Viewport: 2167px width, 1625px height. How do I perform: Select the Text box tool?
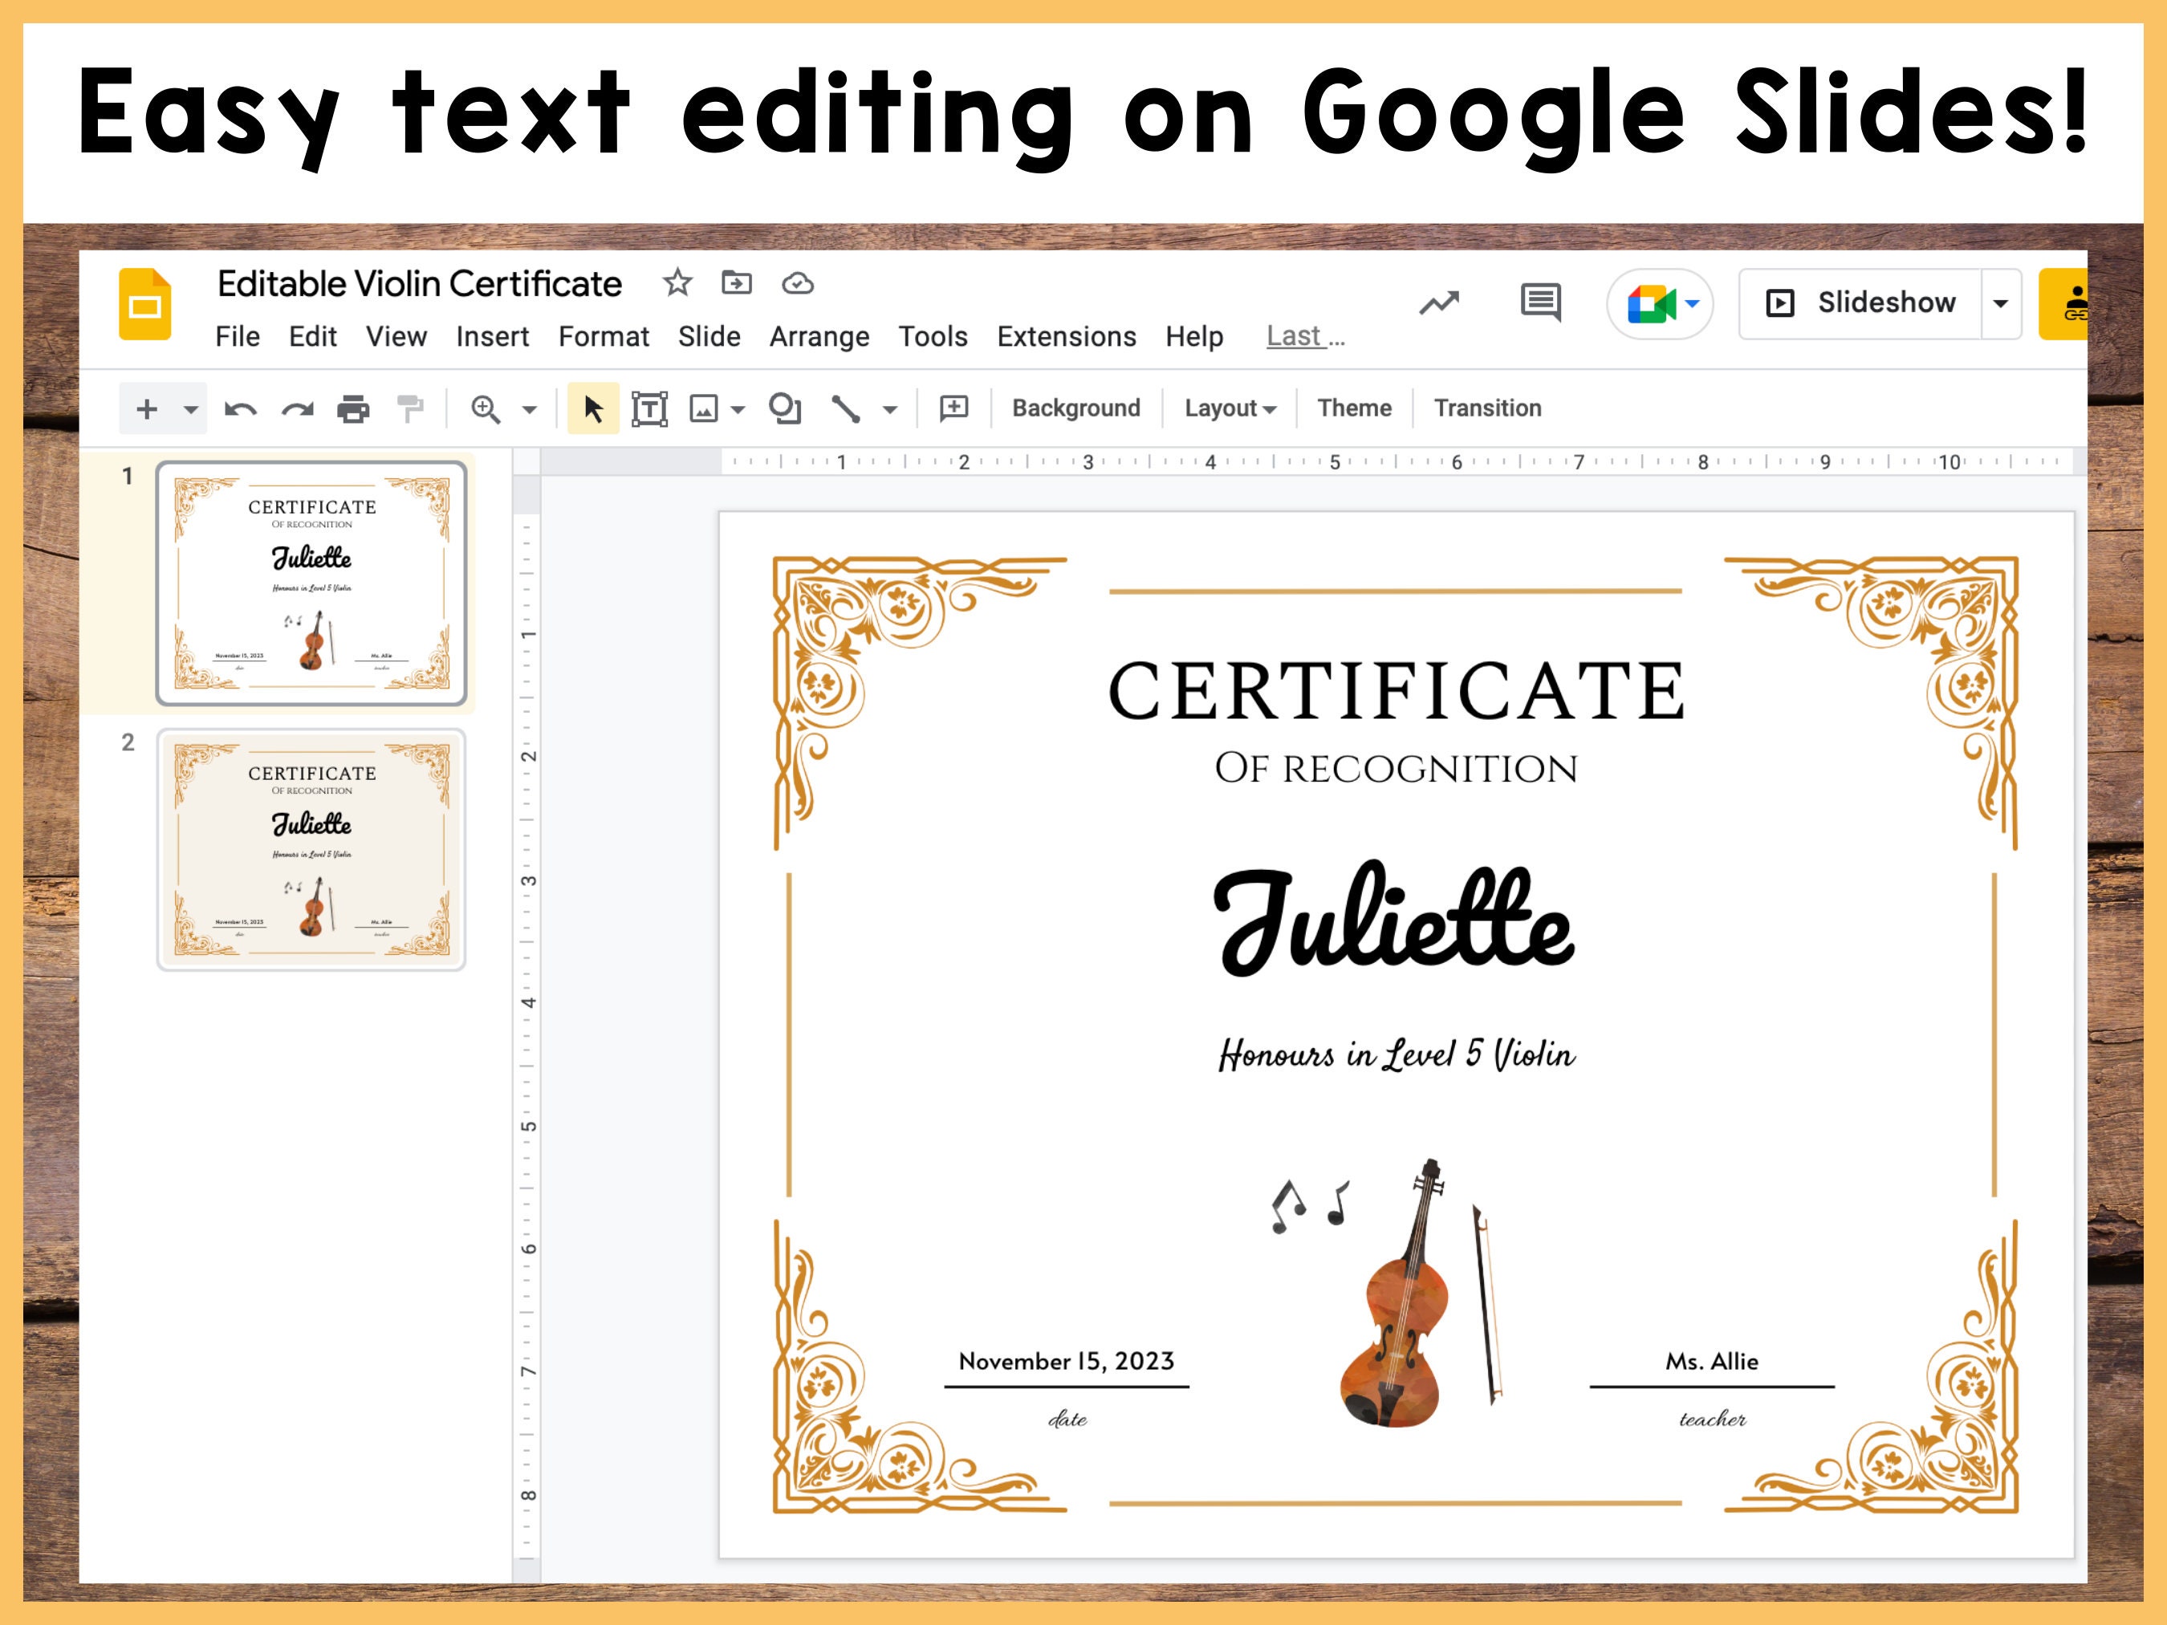click(649, 408)
